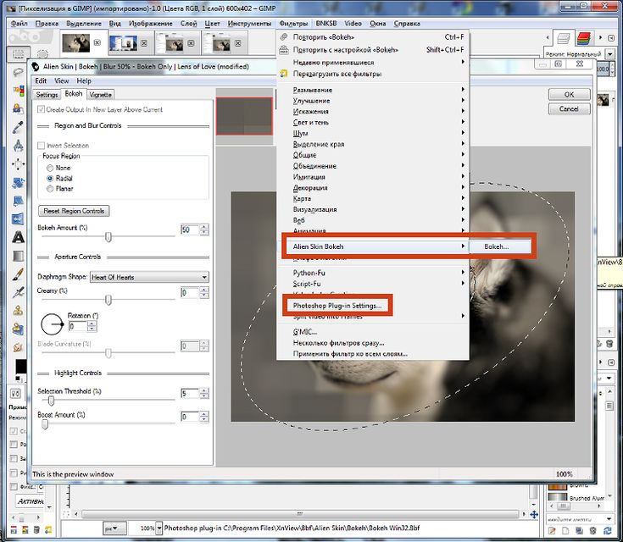Open the Layers panel tab icon

click(564, 38)
